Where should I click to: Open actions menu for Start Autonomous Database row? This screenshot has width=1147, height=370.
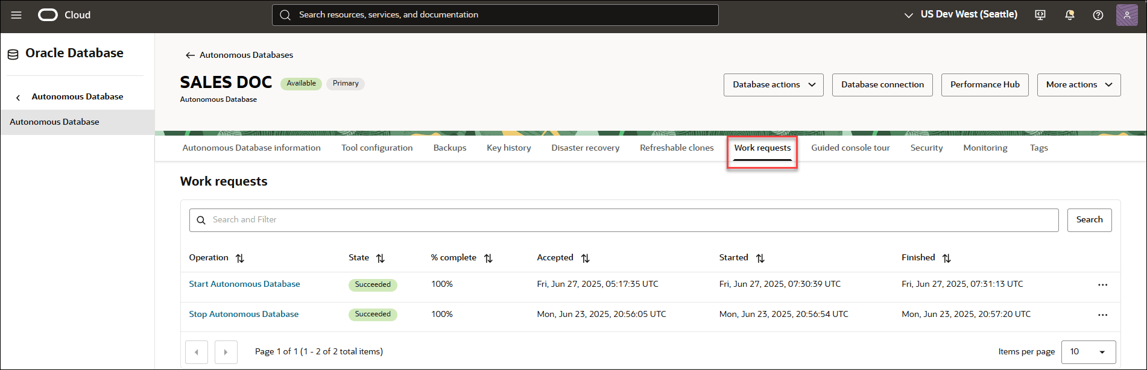click(1102, 285)
